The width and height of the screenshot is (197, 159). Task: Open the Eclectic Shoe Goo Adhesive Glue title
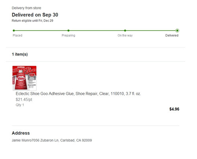pos(78,94)
